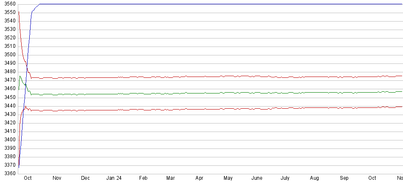Select the upper red line near 3475
The image size is (403, 184).
(x=212, y=77)
